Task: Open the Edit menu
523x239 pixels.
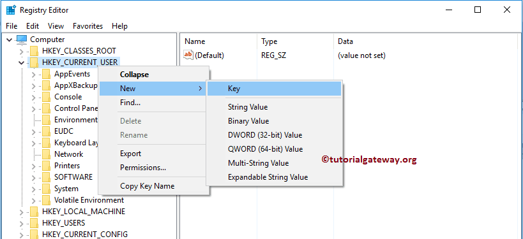Action: (33, 26)
